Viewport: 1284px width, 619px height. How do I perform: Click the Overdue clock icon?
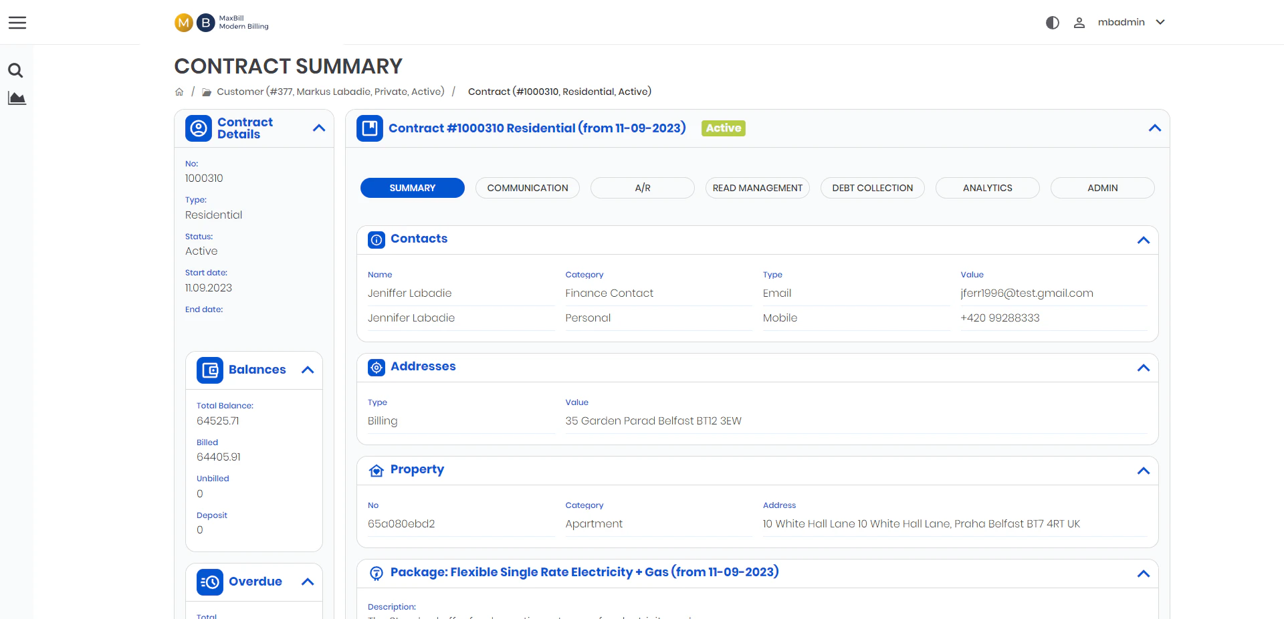[209, 582]
